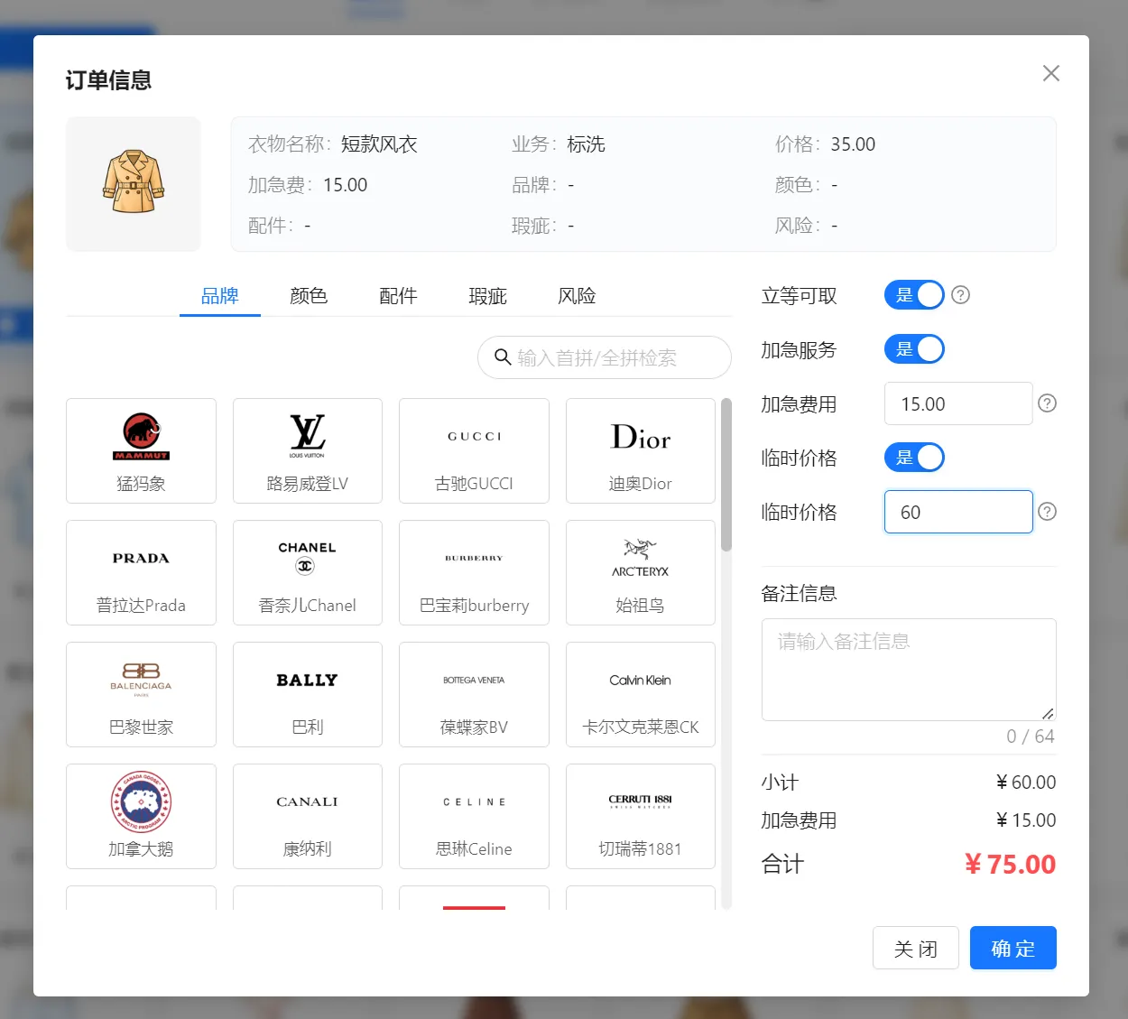The image size is (1128, 1019).
Task: Switch to the 风险 tab
Action: click(x=577, y=296)
